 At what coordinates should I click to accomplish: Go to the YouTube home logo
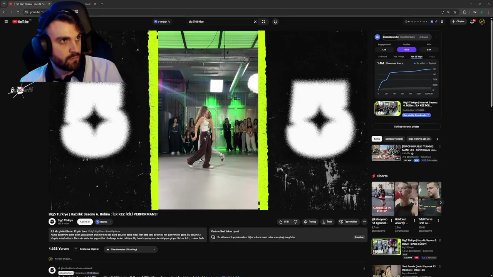21,22
